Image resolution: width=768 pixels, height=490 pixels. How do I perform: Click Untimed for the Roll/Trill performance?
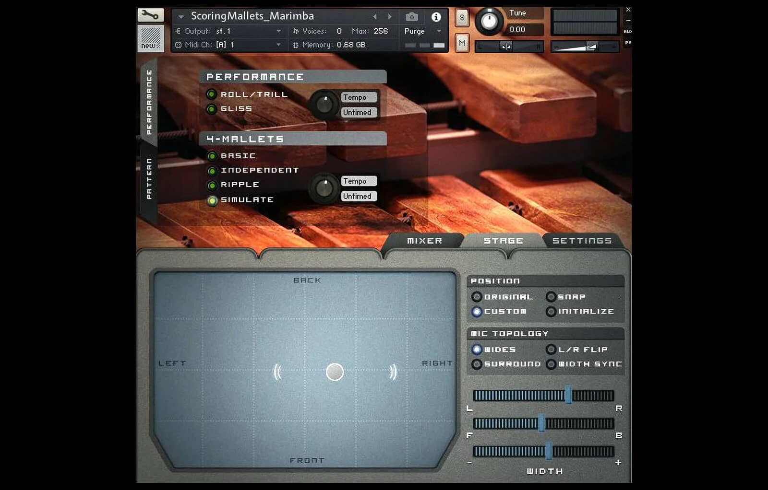click(x=358, y=113)
